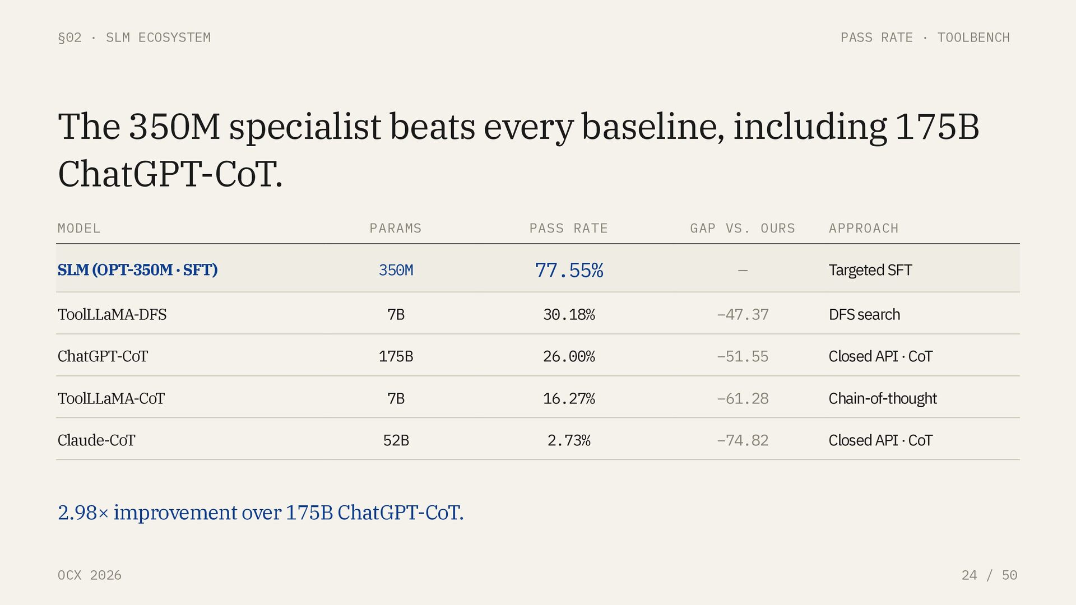Image resolution: width=1076 pixels, height=605 pixels.
Task: Select the 30.18% pass rate cell
Action: [x=569, y=314]
